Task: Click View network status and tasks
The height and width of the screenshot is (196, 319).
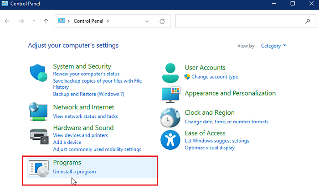Action: [x=85, y=117]
